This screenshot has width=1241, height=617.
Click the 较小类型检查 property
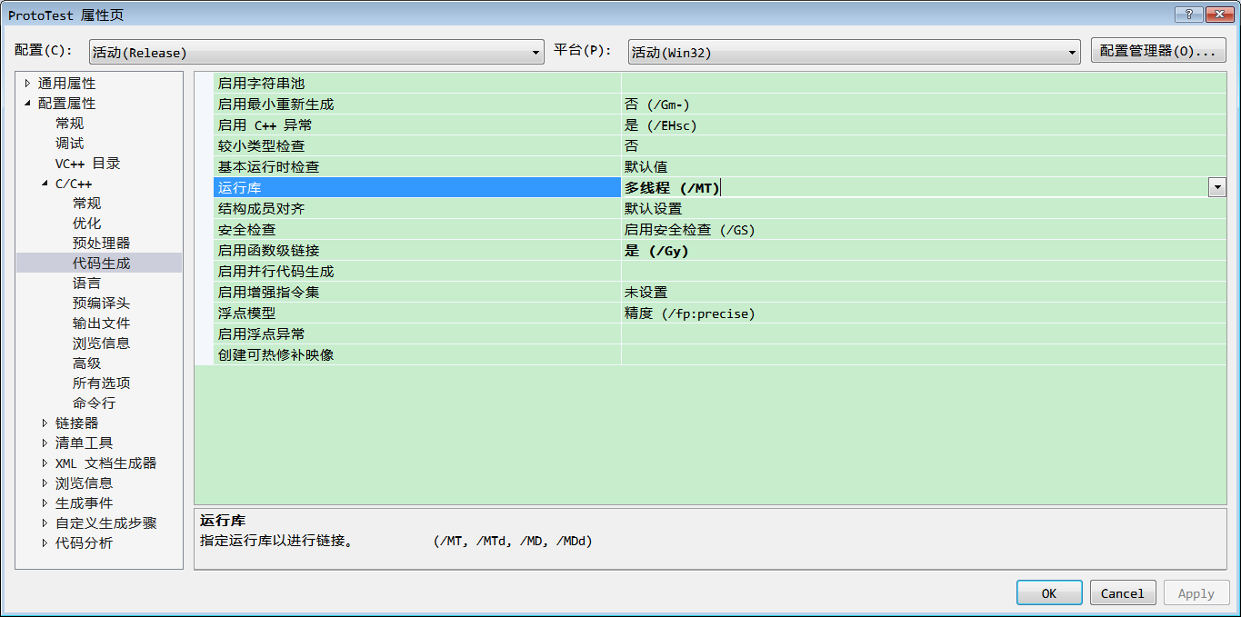[417, 146]
